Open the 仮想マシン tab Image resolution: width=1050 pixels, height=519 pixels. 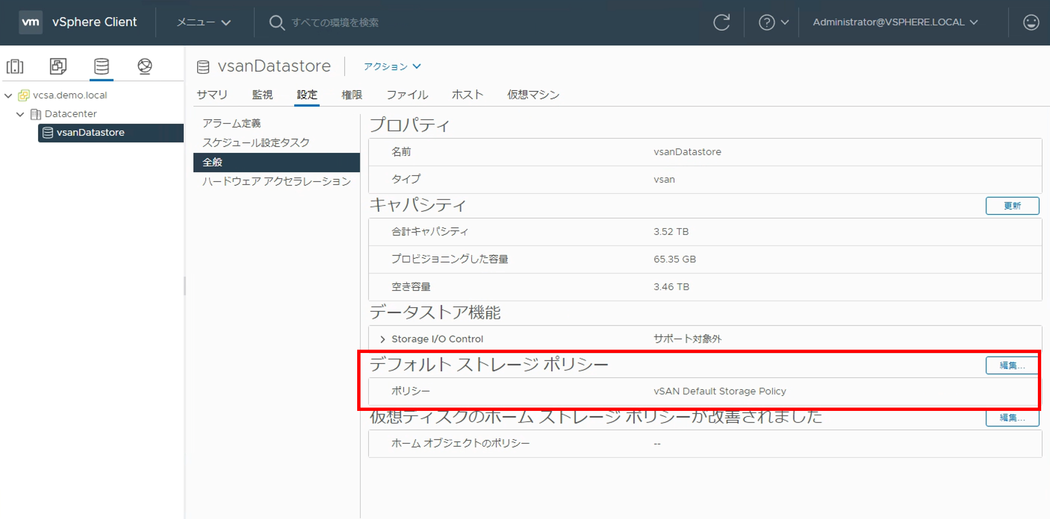[x=533, y=95]
